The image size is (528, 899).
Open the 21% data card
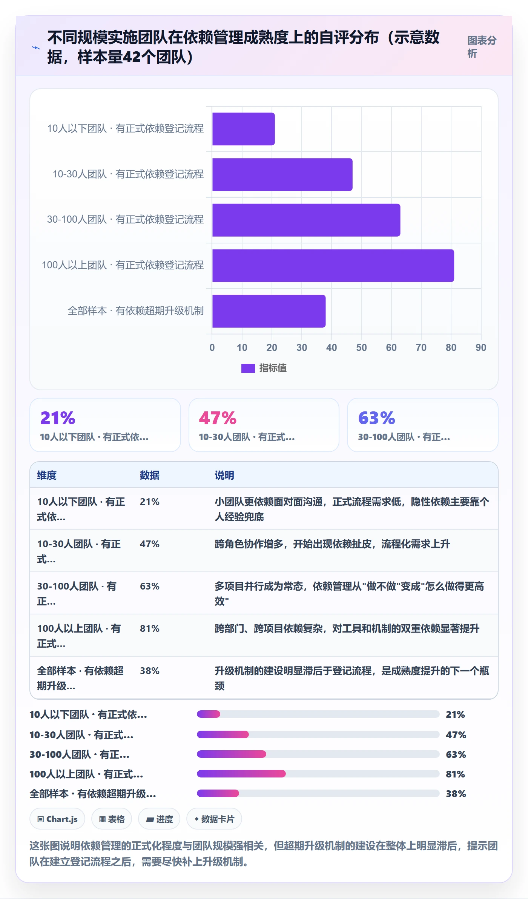coord(105,425)
